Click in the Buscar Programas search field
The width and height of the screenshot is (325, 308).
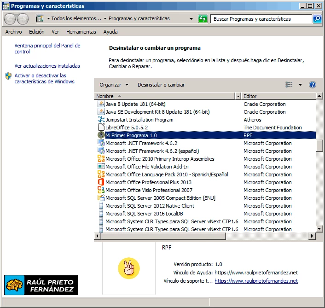(x=261, y=19)
